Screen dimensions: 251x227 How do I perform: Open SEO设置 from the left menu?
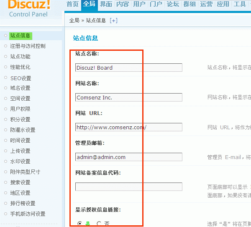click(20, 78)
